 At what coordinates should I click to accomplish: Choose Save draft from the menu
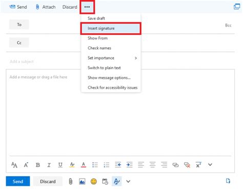pyautogui.click(x=111, y=18)
